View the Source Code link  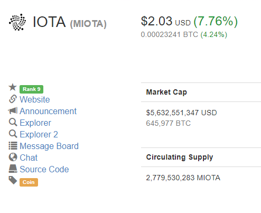pos(44,169)
